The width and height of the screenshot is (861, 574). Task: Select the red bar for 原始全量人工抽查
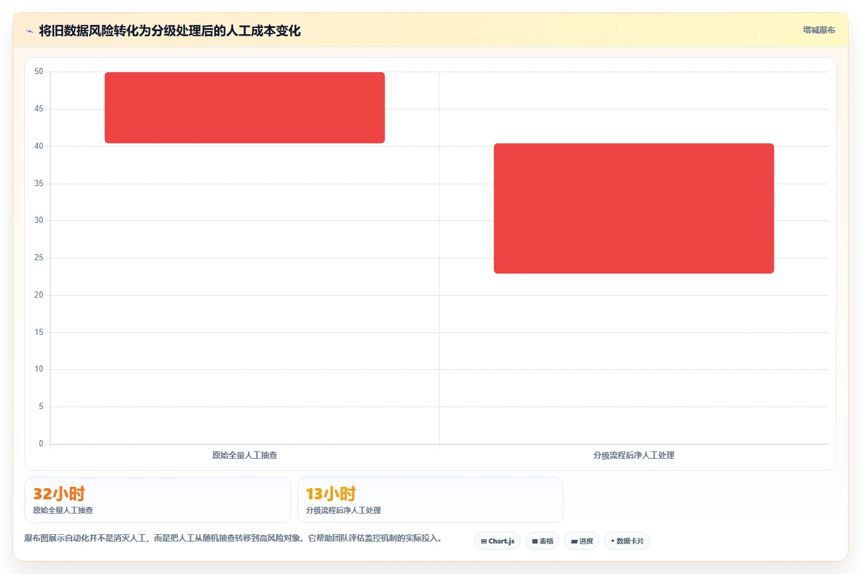244,108
